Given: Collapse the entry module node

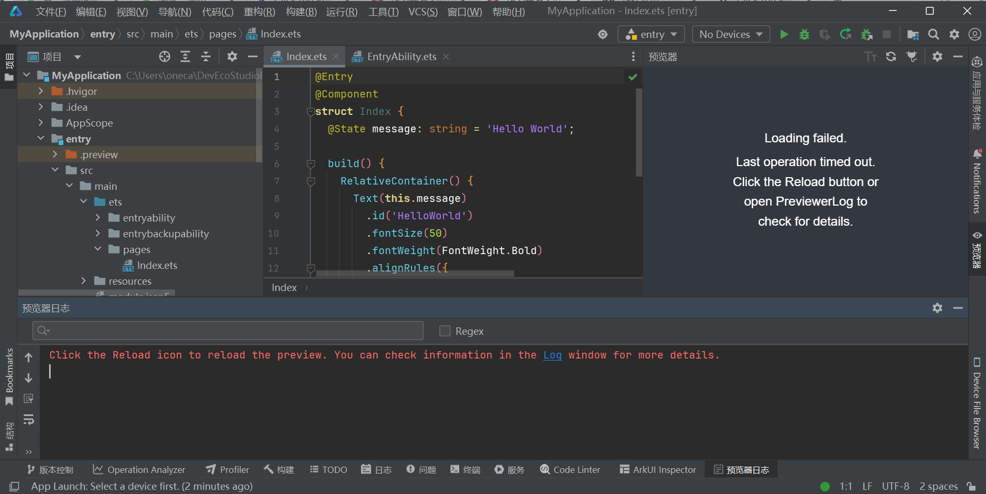Looking at the screenshot, I should coord(41,139).
